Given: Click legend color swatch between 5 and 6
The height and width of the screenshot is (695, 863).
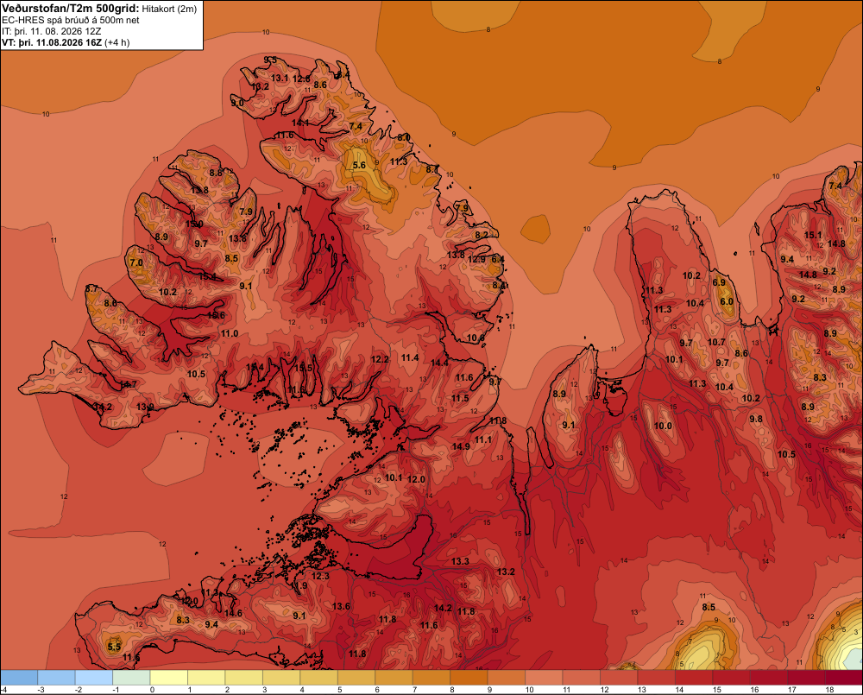Looking at the screenshot, I should (x=356, y=678).
